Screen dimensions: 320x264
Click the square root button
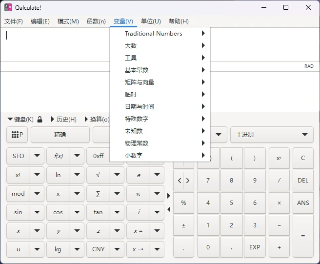(x=98, y=175)
